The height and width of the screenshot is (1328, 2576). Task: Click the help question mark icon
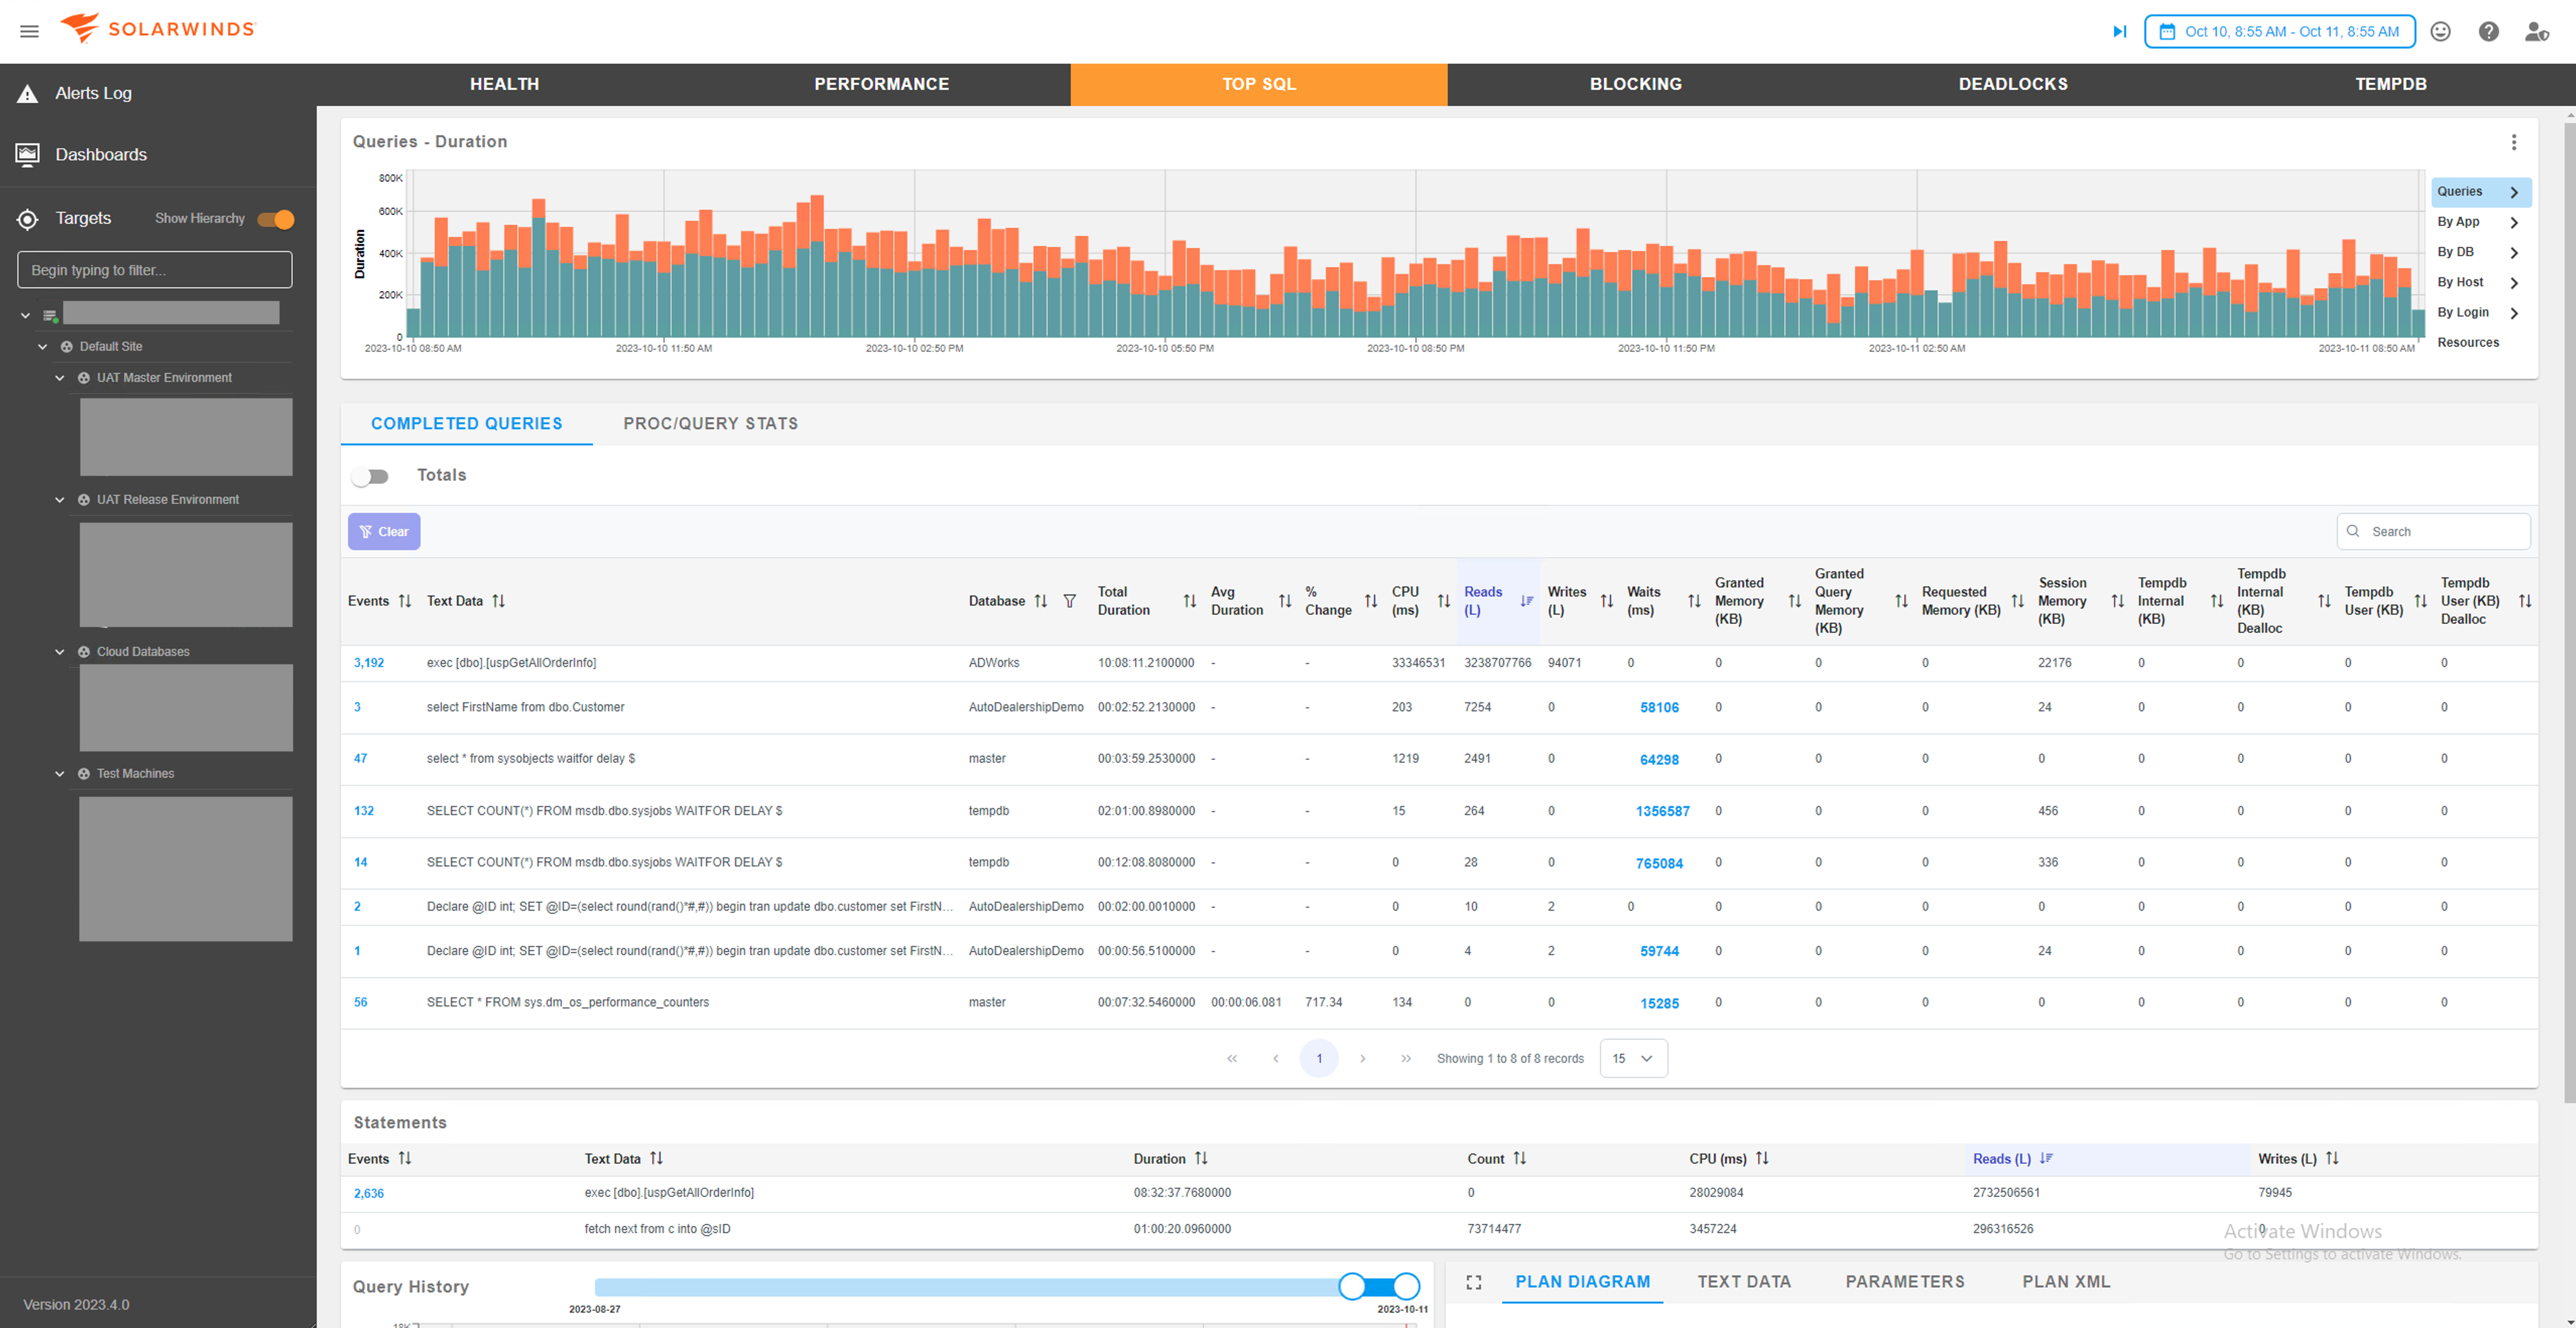[2488, 31]
